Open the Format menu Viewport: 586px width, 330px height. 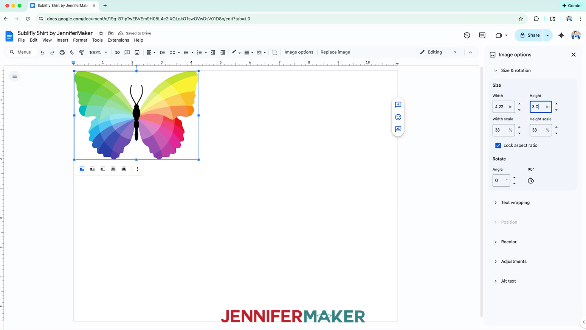pos(80,40)
